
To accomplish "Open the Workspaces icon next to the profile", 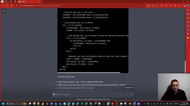I will tap(11, 1).
